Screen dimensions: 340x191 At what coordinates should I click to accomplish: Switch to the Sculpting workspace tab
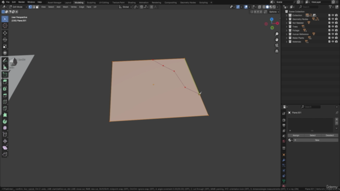point(91,3)
